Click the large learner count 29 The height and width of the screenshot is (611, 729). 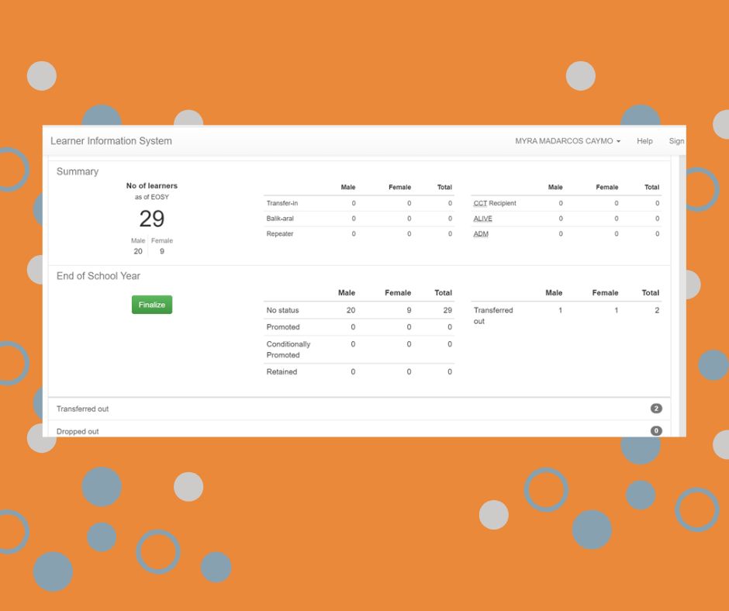point(151,219)
